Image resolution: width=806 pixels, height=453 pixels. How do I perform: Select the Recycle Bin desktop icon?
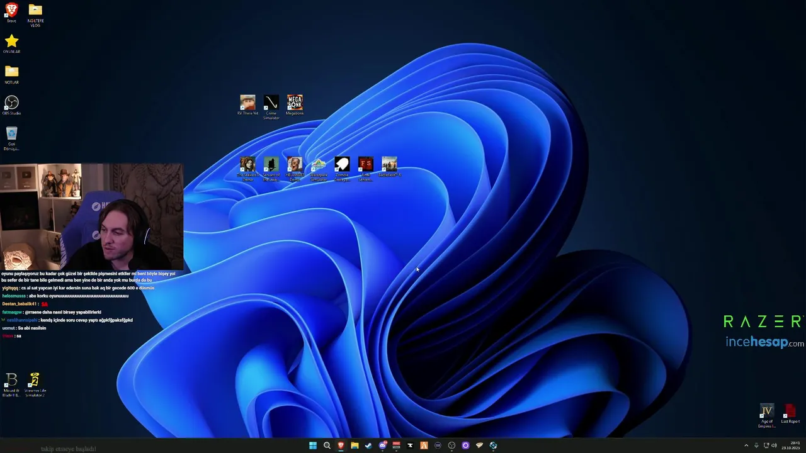(11, 138)
